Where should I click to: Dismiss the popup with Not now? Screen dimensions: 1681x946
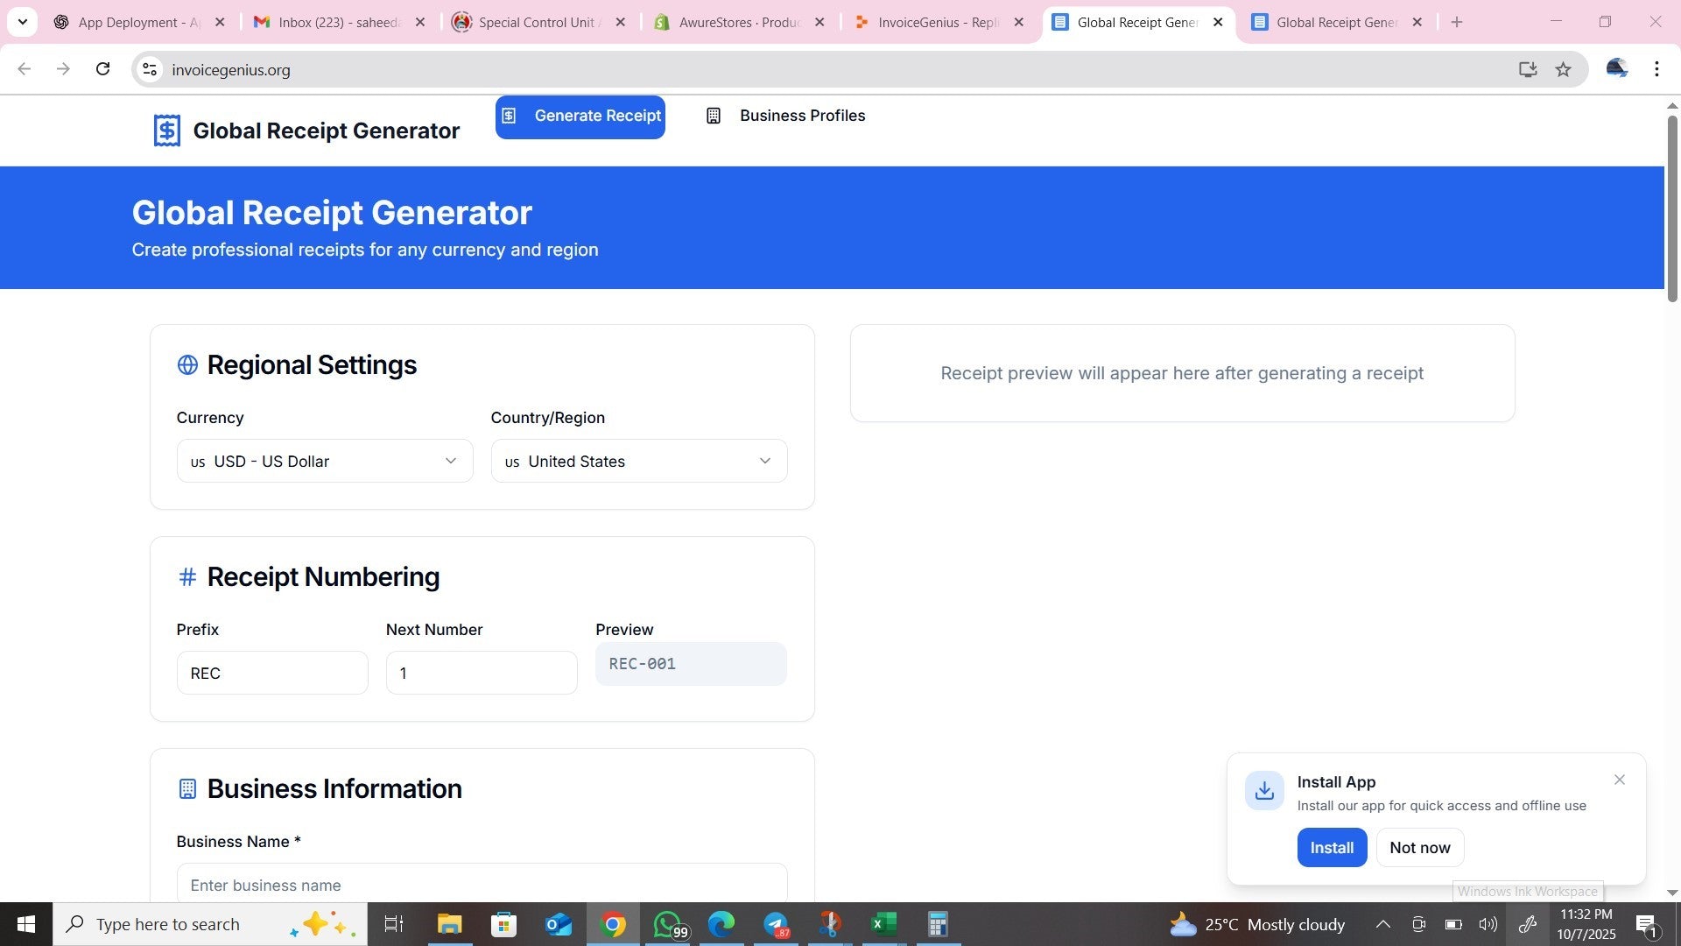click(x=1419, y=847)
